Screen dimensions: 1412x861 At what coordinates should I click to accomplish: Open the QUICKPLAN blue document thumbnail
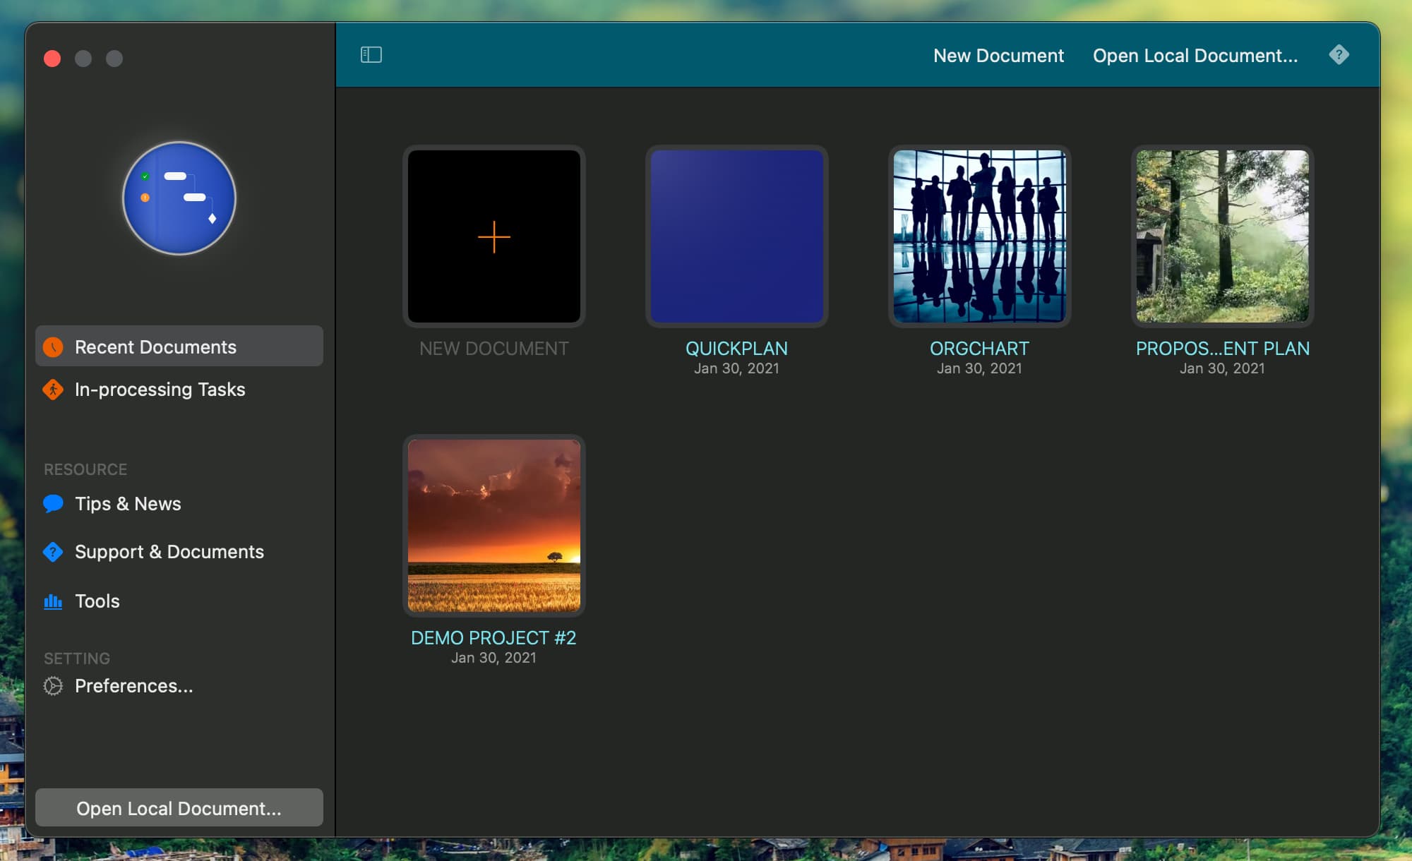(x=736, y=236)
